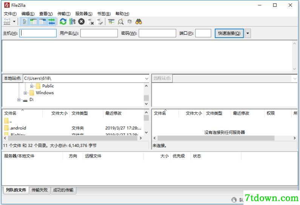Select the D: drive
300x205 pixels.
click(32, 99)
